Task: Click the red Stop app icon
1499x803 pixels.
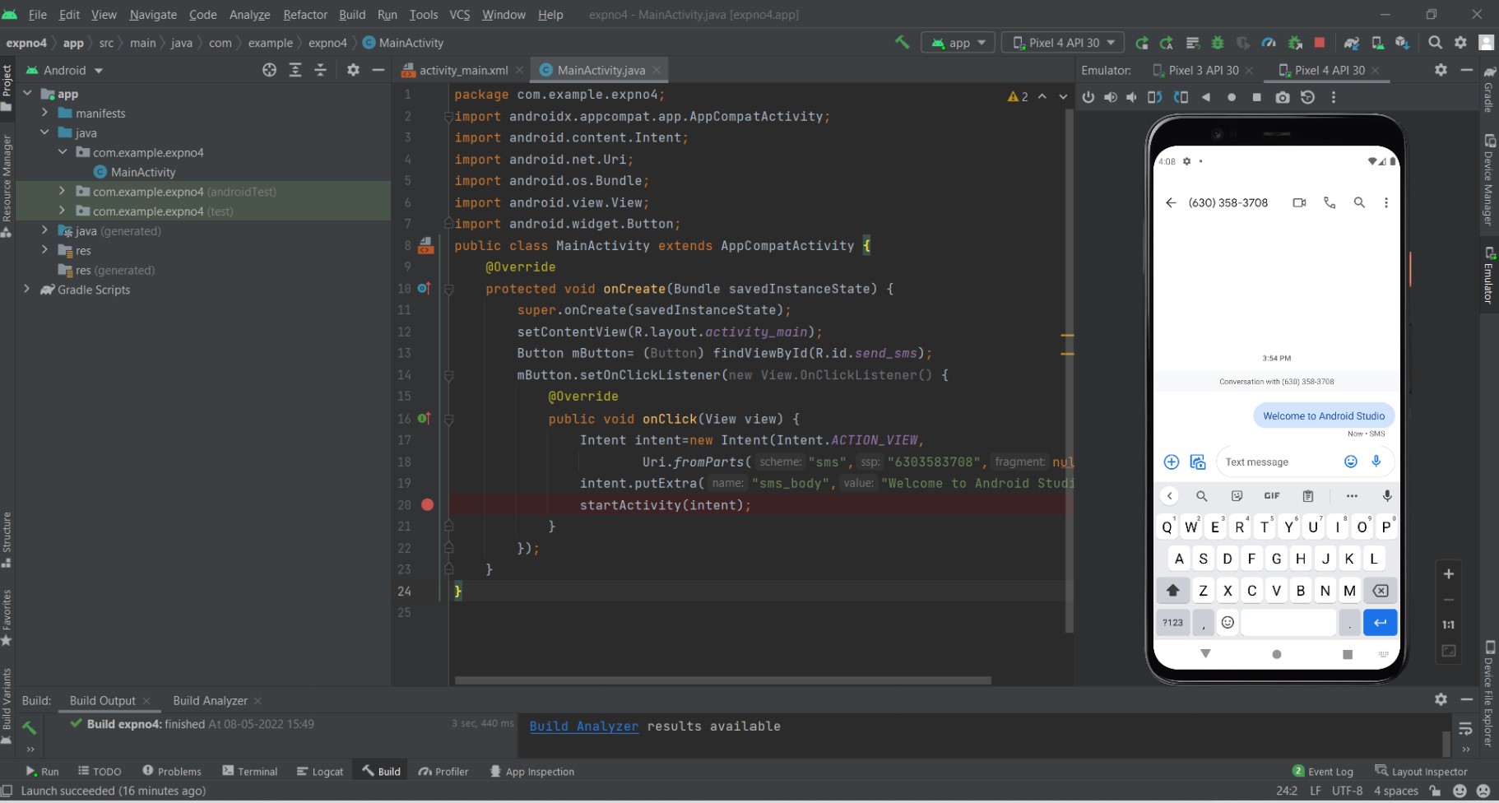Action: pos(1320,42)
